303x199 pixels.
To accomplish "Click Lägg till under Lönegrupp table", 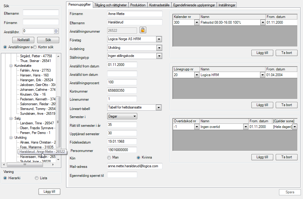I will [262, 105].
